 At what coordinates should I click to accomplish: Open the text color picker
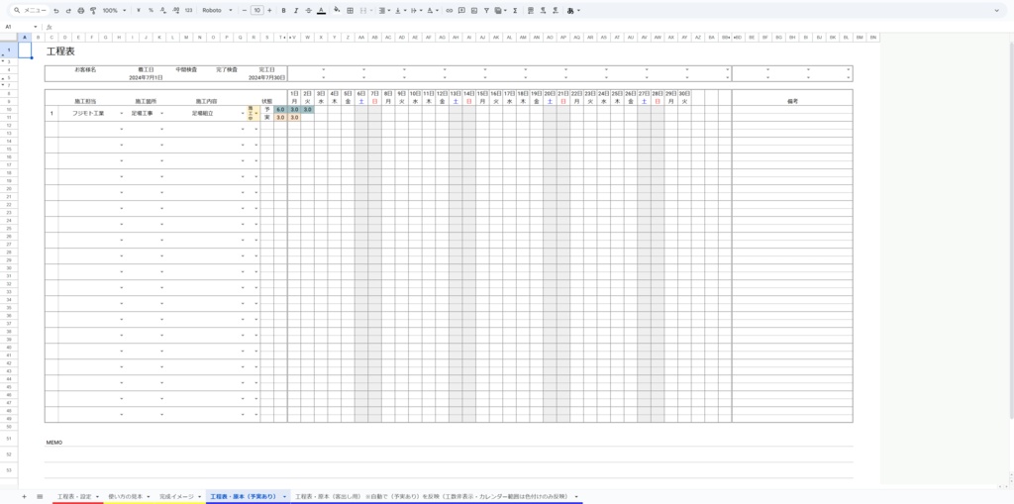click(321, 10)
